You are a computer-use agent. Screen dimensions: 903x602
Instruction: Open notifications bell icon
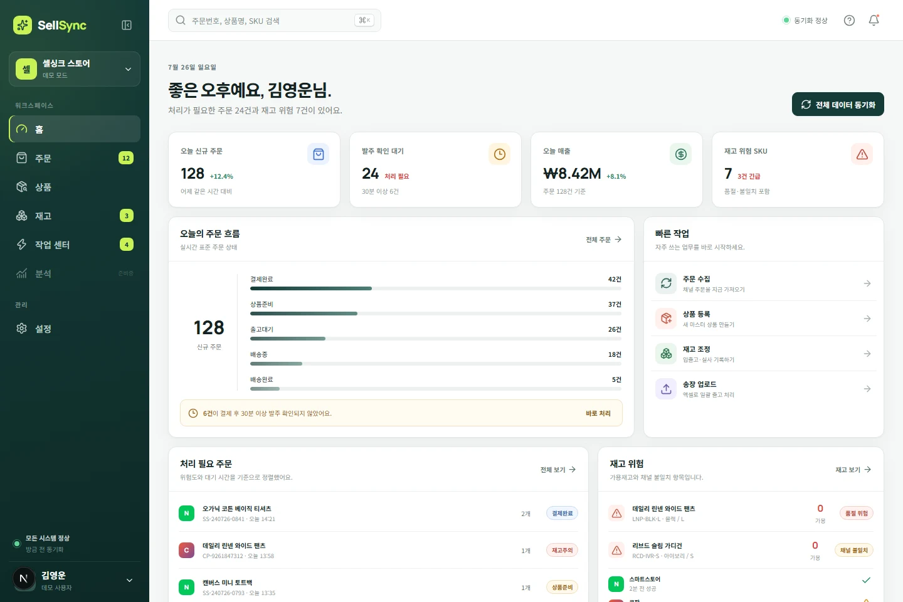pos(874,20)
